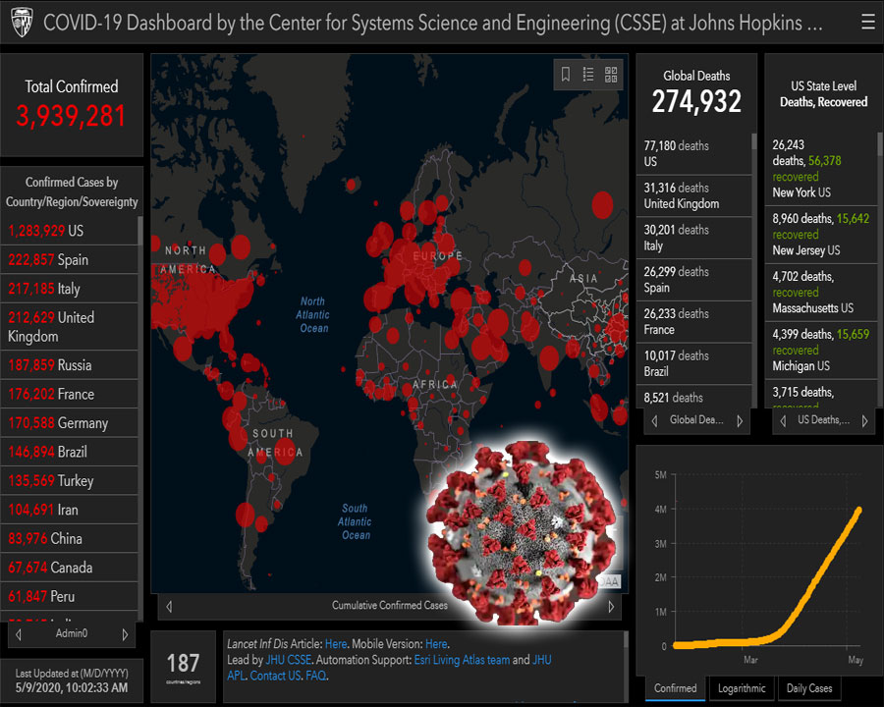Select Brazil with 146,894 confirmed cases
Screen dimensions: 884x707
[70, 452]
